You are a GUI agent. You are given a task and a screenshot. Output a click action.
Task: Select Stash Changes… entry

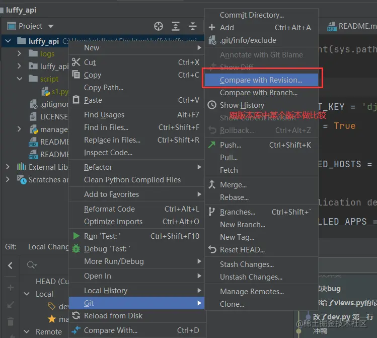(262, 264)
